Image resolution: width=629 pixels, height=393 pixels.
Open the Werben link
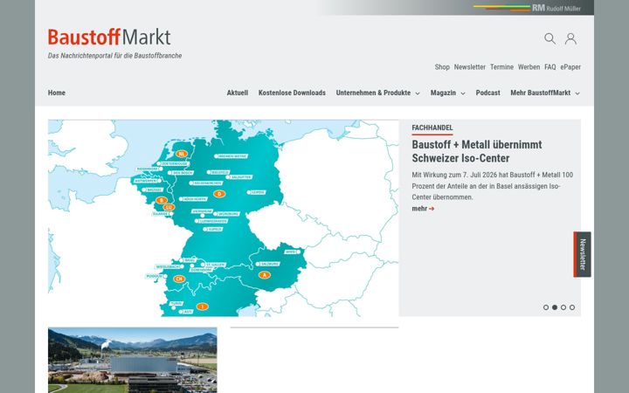pyautogui.click(x=529, y=67)
